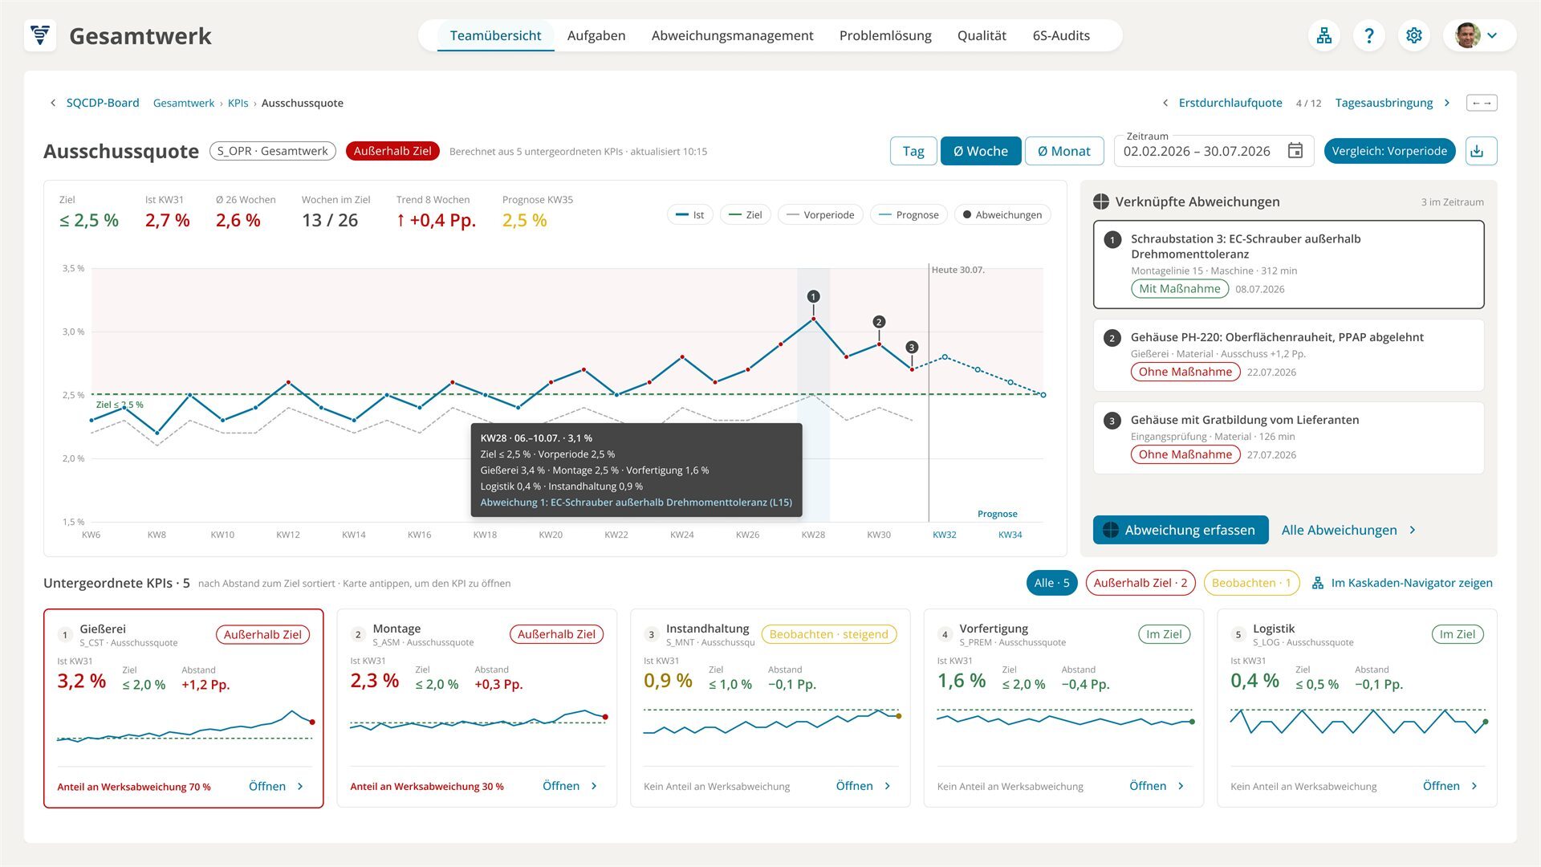Click deviation marker 1 on the chart
Screen dimensions: 1541x867
[x=813, y=297]
